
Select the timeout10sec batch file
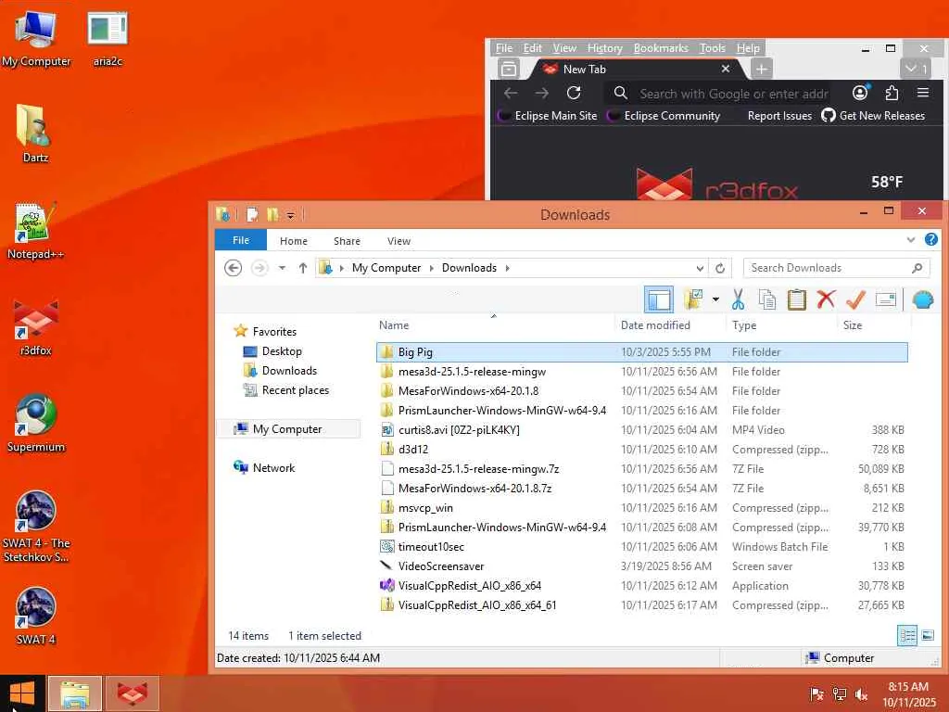coord(641,547)
